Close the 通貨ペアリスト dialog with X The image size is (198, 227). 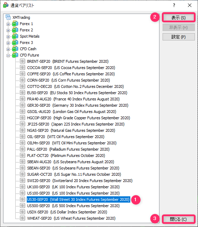point(190,5)
